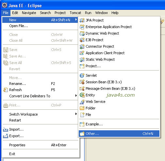Screen dimensions: 165x161
Task: Choose the Servlet icon in submenu
Action: pos(82,75)
